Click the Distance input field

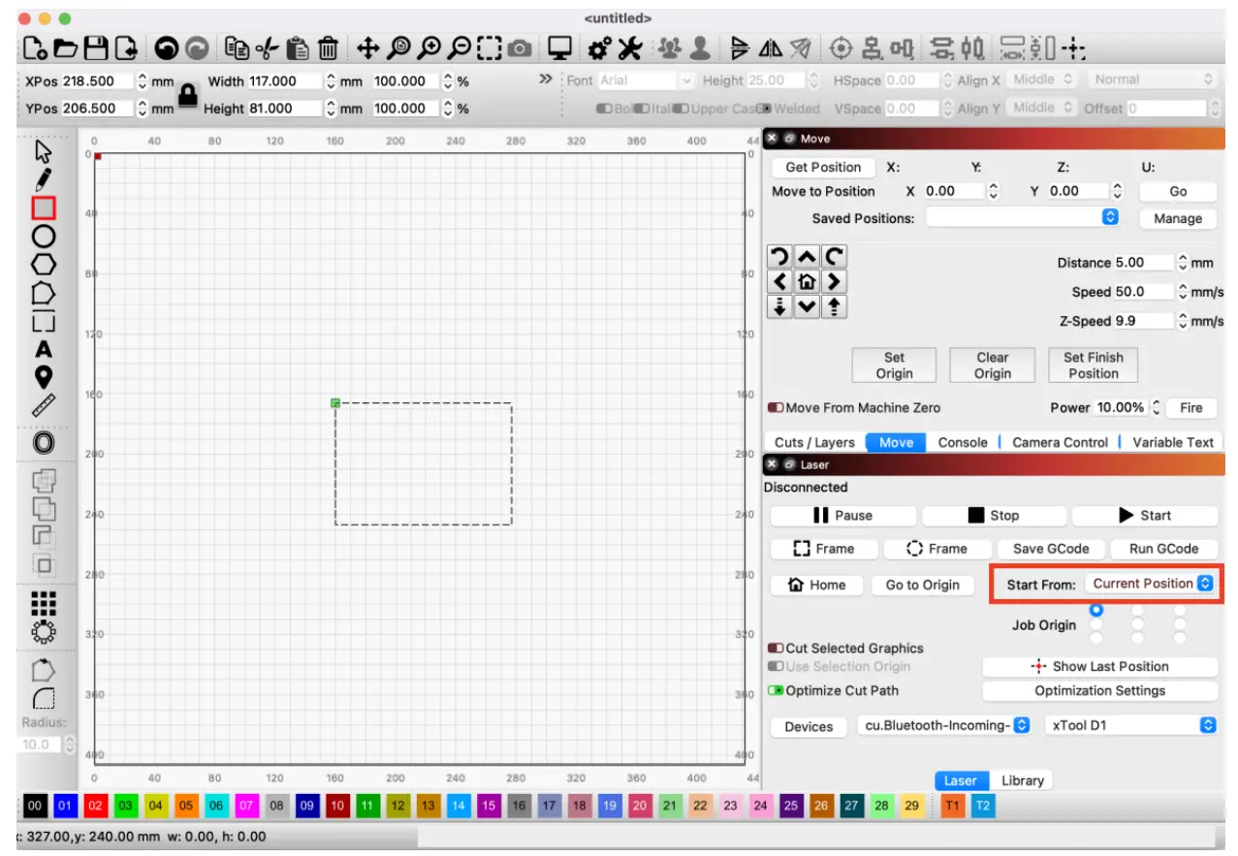click(1143, 263)
